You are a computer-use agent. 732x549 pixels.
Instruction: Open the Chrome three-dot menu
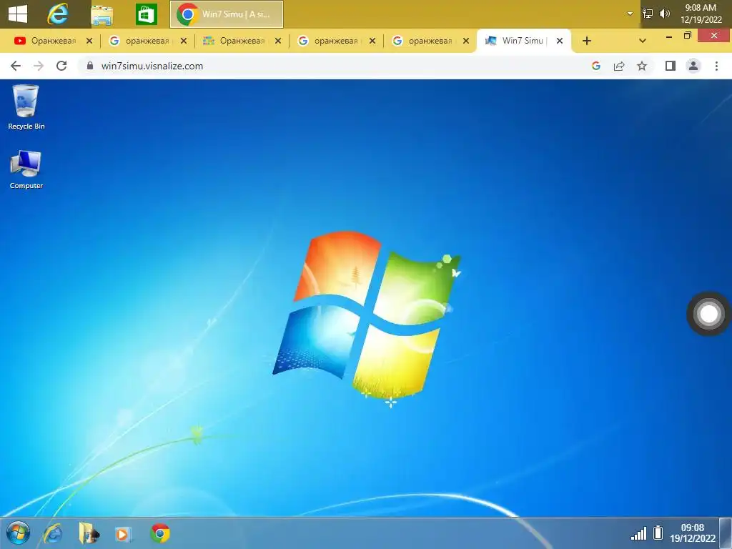716,66
